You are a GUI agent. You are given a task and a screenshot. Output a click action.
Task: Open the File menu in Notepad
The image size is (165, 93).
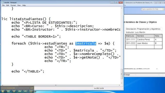pyautogui.click(x=3, y=5)
